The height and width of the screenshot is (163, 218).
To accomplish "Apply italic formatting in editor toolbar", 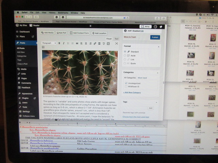I will 64,43.
